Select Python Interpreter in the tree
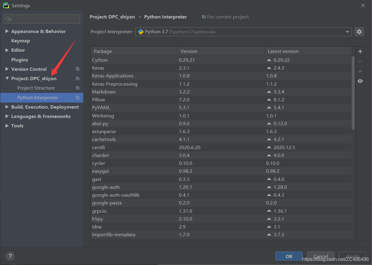 pos(42,97)
